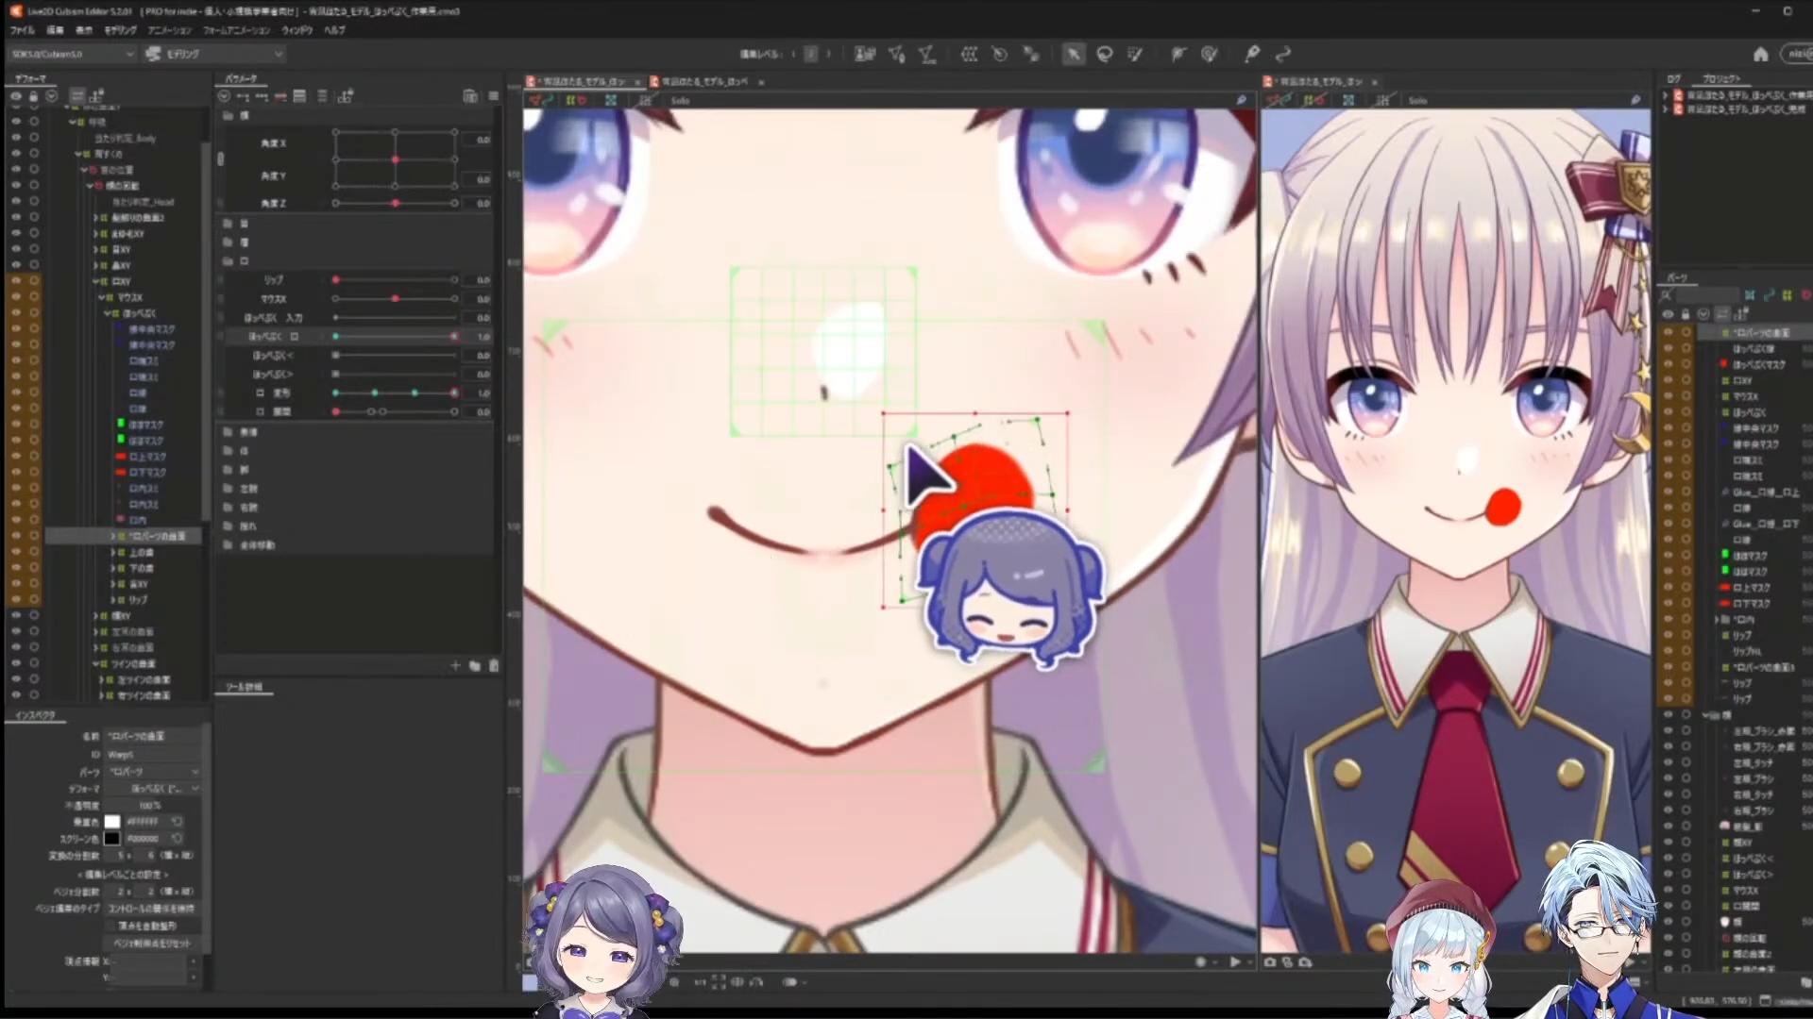Open the modeling workspace mode dropdown
The width and height of the screenshot is (1813, 1019).
(x=213, y=55)
